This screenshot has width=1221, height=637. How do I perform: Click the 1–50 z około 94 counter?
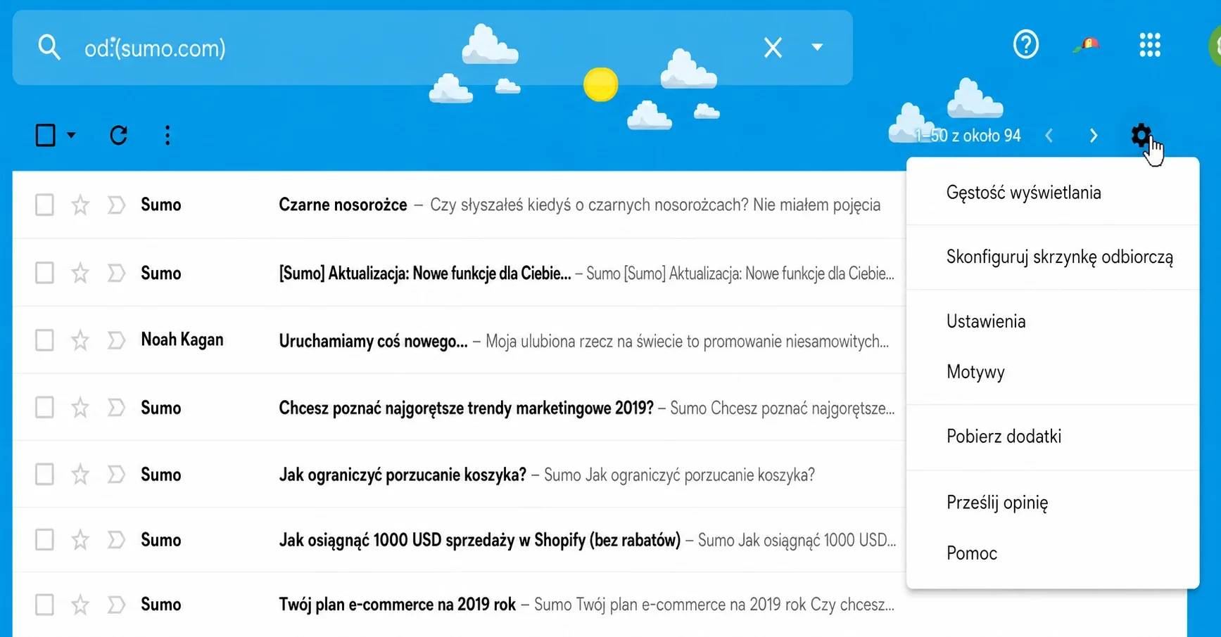tap(968, 136)
